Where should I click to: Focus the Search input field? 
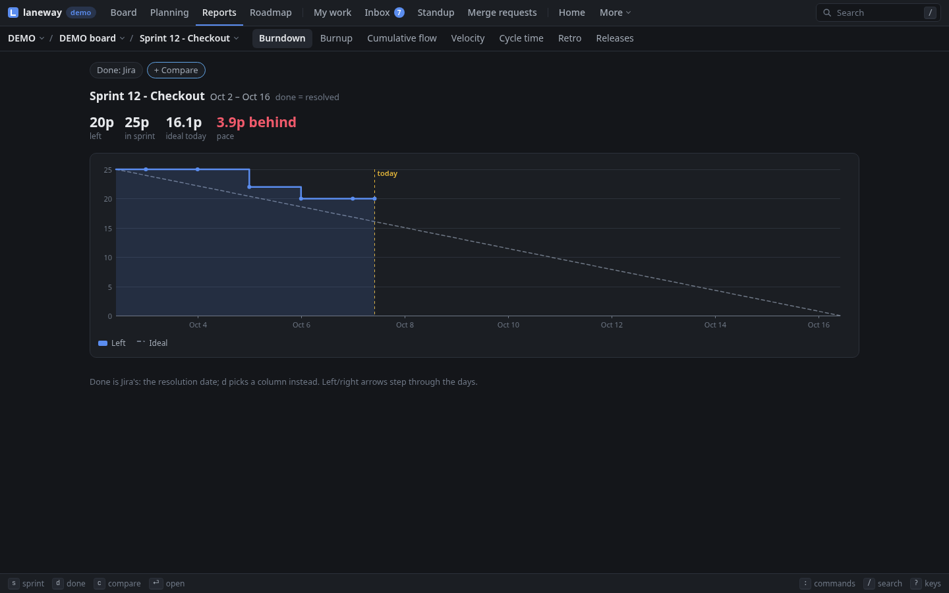[878, 13]
